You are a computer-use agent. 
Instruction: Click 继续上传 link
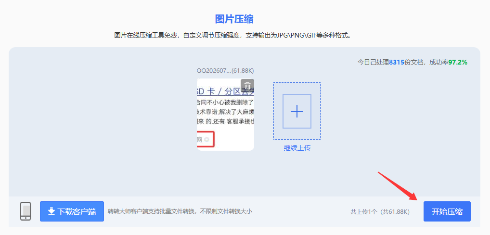coord(297,148)
